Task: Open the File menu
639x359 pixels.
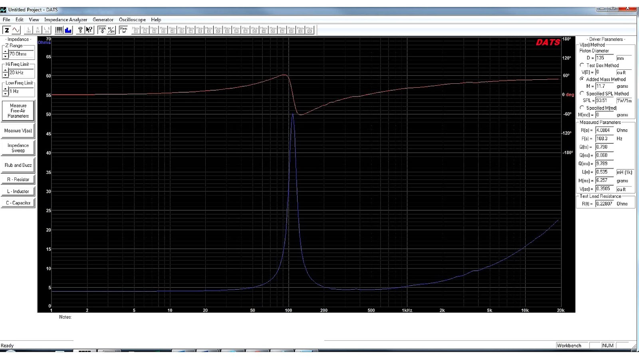Action: click(x=6, y=20)
